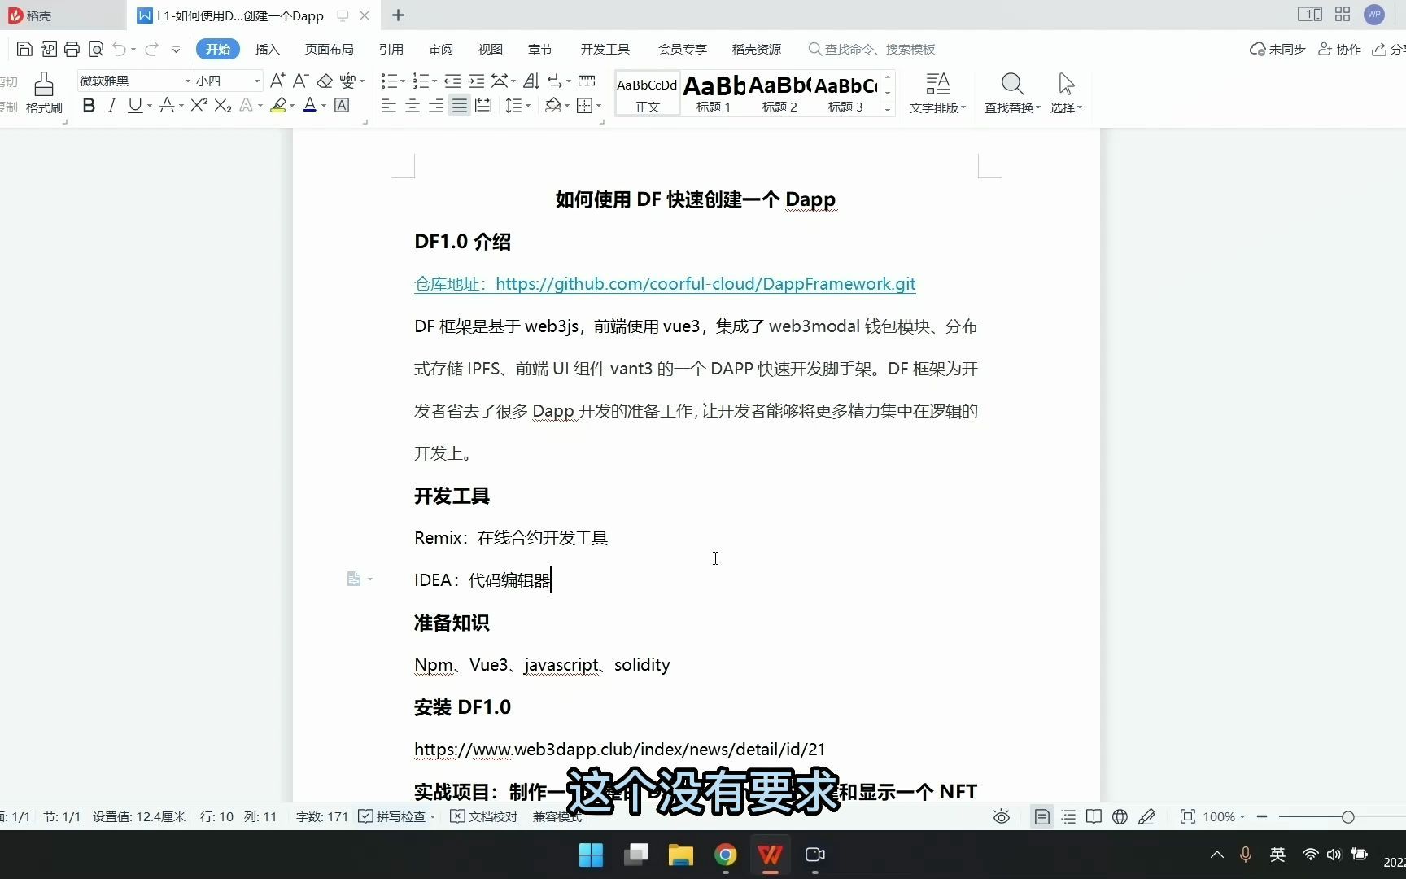Toggle show/hide ruler tab stops icon
The width and height of the screenshot is (1406, 879).
pos(587,81)
